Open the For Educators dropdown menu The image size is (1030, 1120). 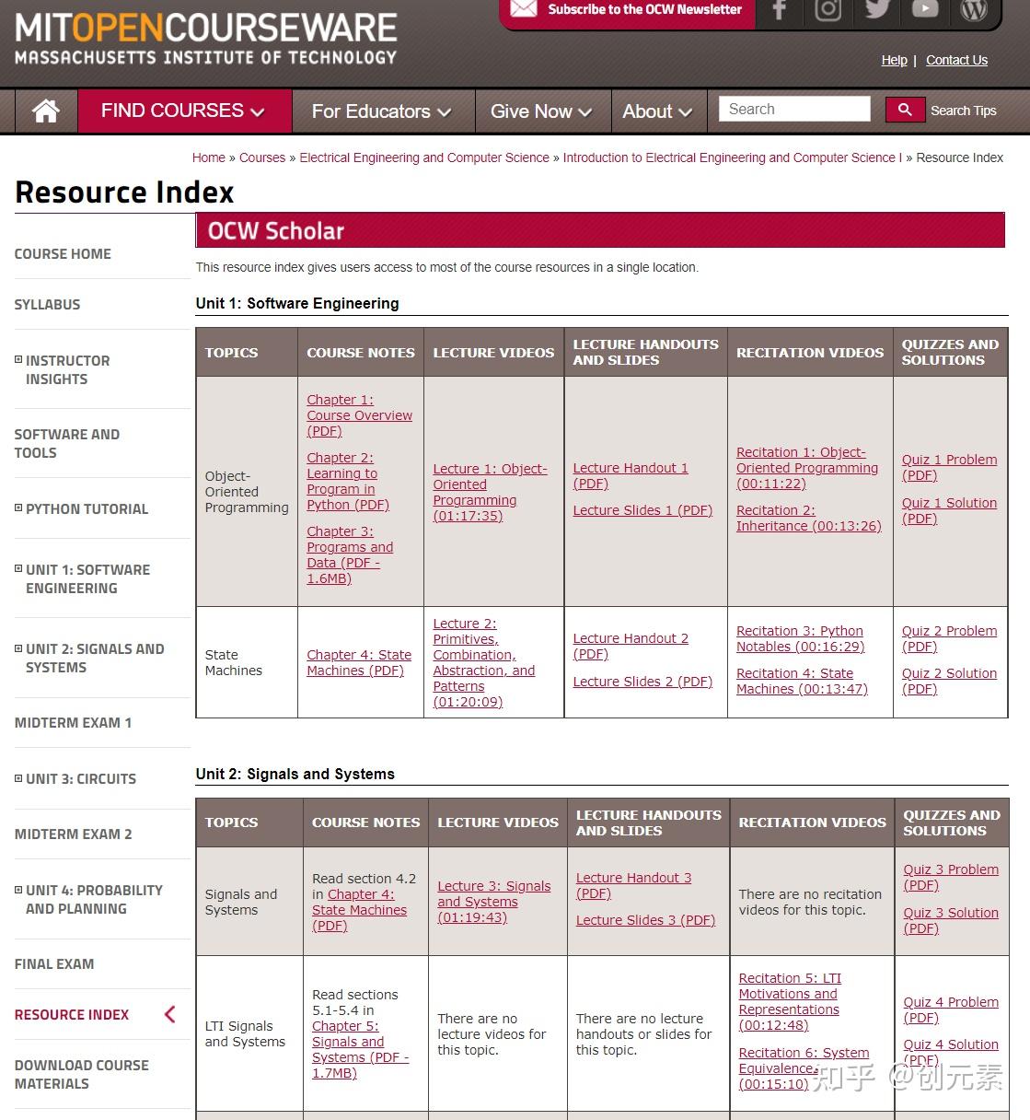click(382, 111)
